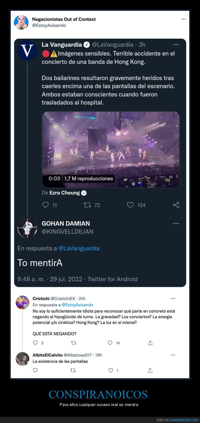Share the La Vanguardia tweet
Image resolution: width=200 pixels, height=423 pixels.
tap(176, 205)
